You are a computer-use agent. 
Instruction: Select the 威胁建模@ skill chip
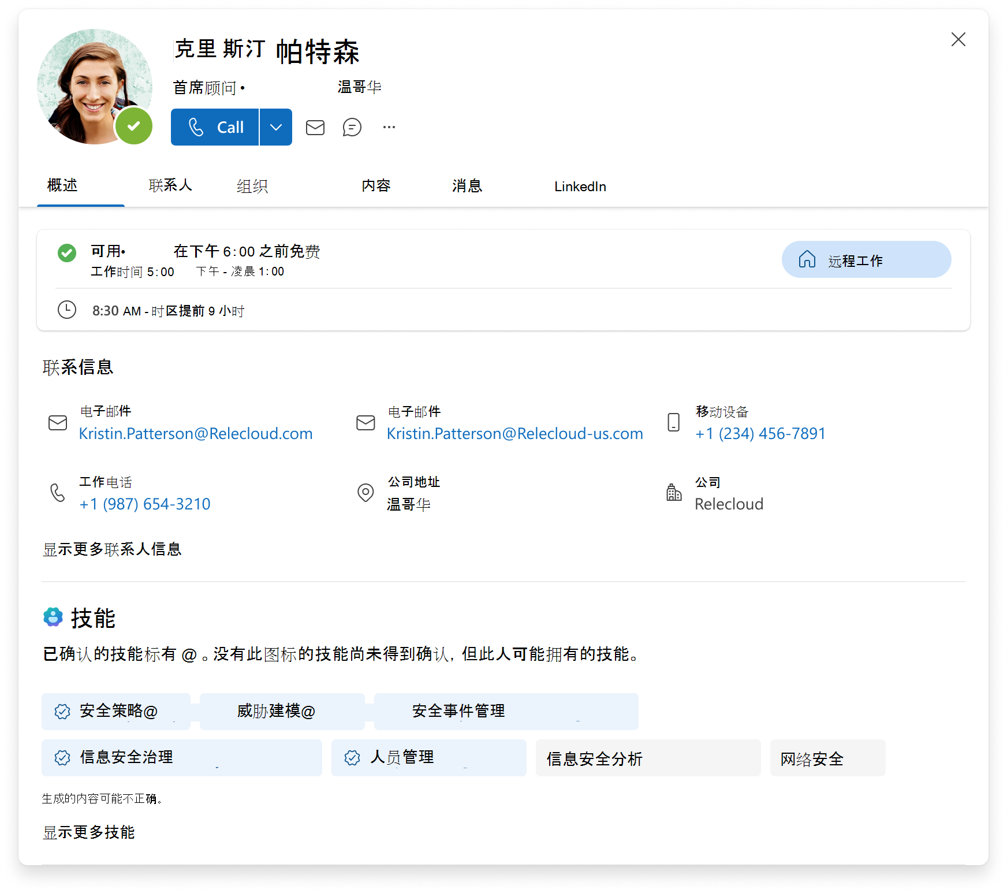click(x=282, y=711)
